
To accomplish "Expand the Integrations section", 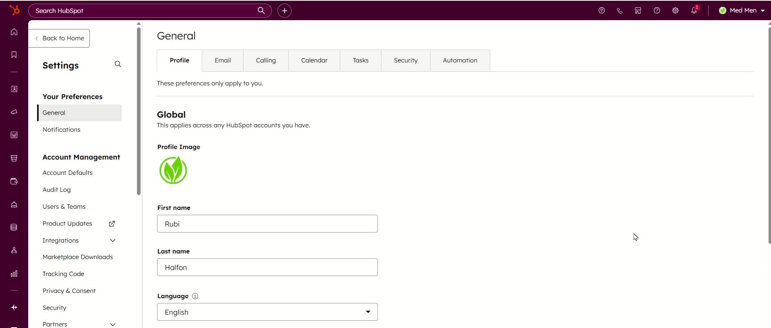I will 113,241.
